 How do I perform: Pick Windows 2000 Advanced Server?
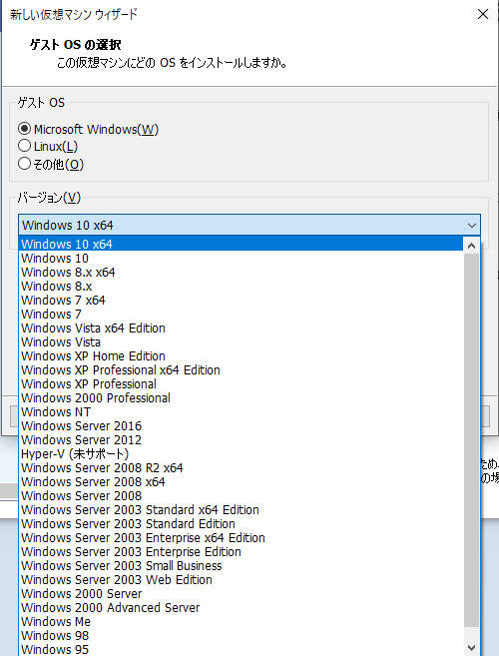242,607
